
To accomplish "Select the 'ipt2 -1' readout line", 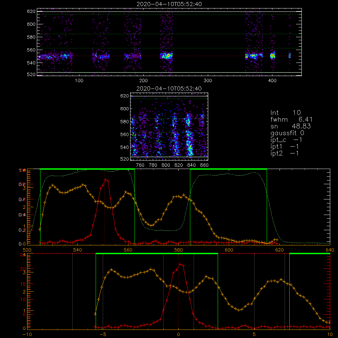I will tap(285, 153).
